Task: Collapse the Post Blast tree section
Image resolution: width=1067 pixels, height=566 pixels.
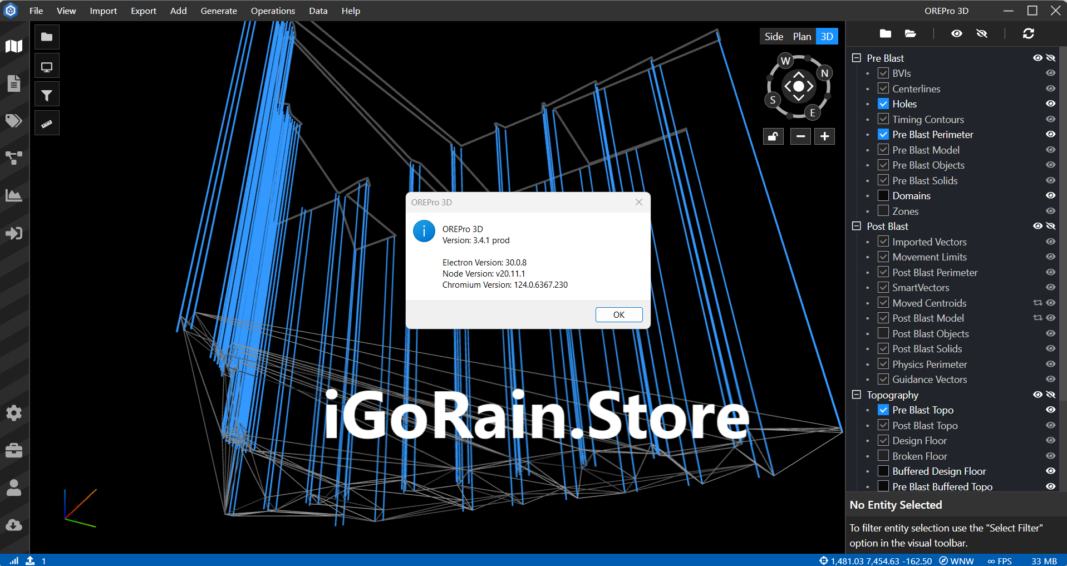Action: pos(855,226)
